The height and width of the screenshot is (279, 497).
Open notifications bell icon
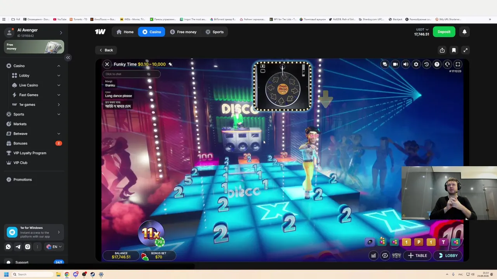click(464, 32)
